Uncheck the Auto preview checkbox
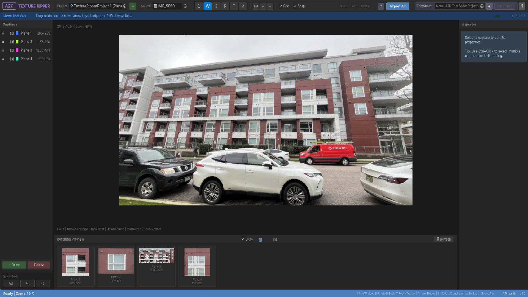The width and height of the screenshot is (528, 297). tap(243, 239)
